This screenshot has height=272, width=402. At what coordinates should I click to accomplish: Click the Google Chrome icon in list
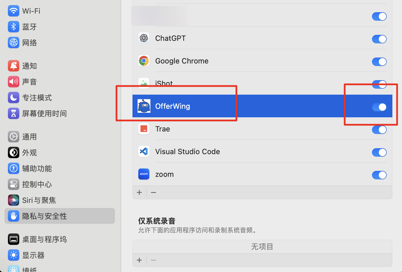click(144, 61)
